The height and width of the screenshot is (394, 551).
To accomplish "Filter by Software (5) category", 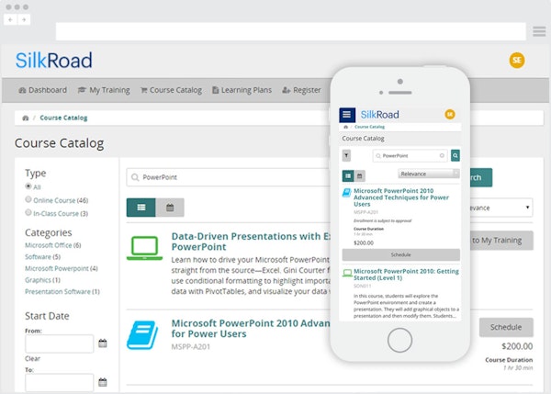I will 43,257.
